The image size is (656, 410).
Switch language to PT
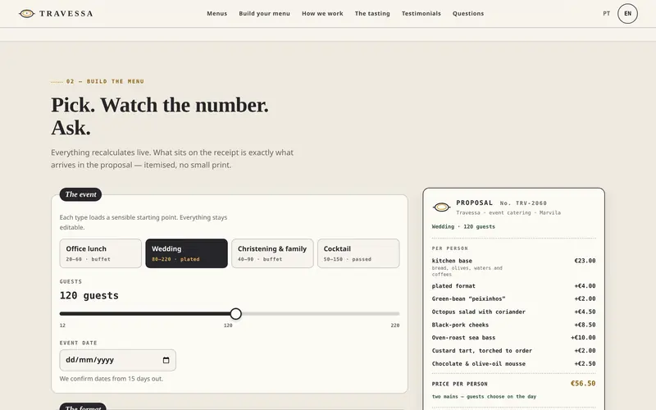point(606,13)
